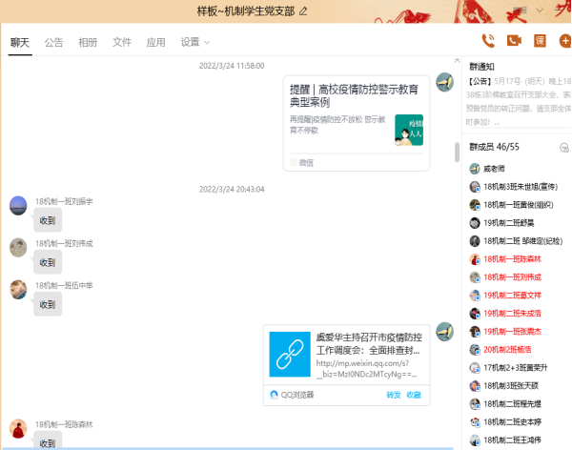The image size is (572, 450).
Task: Click 收藏 on the shared link card
Action: point(413,394)
